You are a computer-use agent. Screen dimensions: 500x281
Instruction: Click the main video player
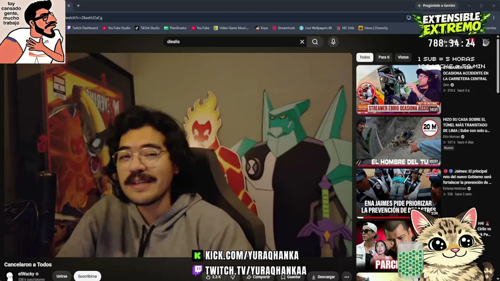(x=178, y=155)
